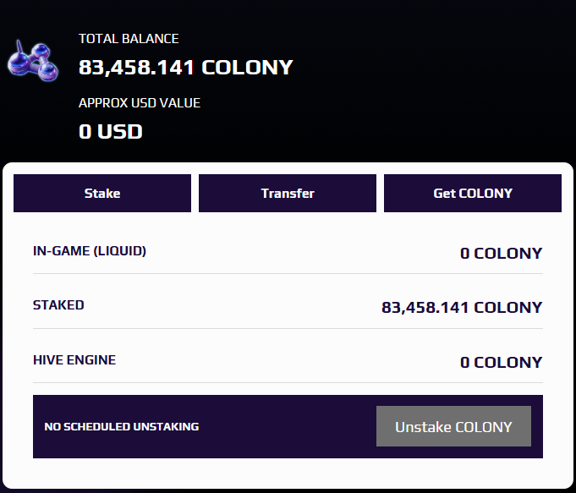Click the IN-GAME (LIQUID) label
This screenshot has height=493, width=576.
click(x=90, y=251)
